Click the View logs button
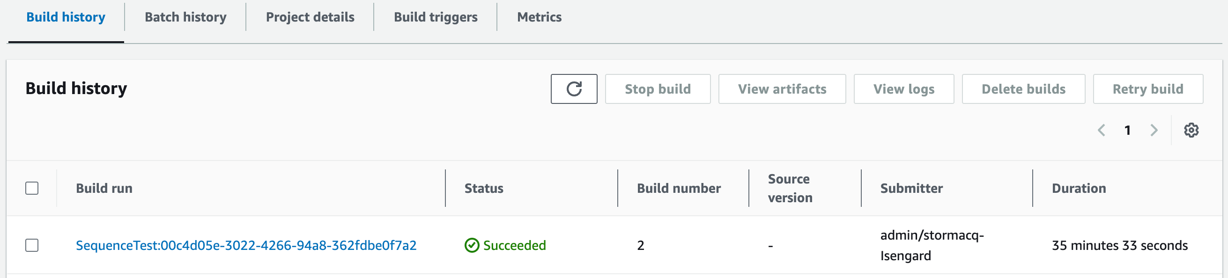The height and width of the screenshot is (278, 1228). tap(903, 89)
